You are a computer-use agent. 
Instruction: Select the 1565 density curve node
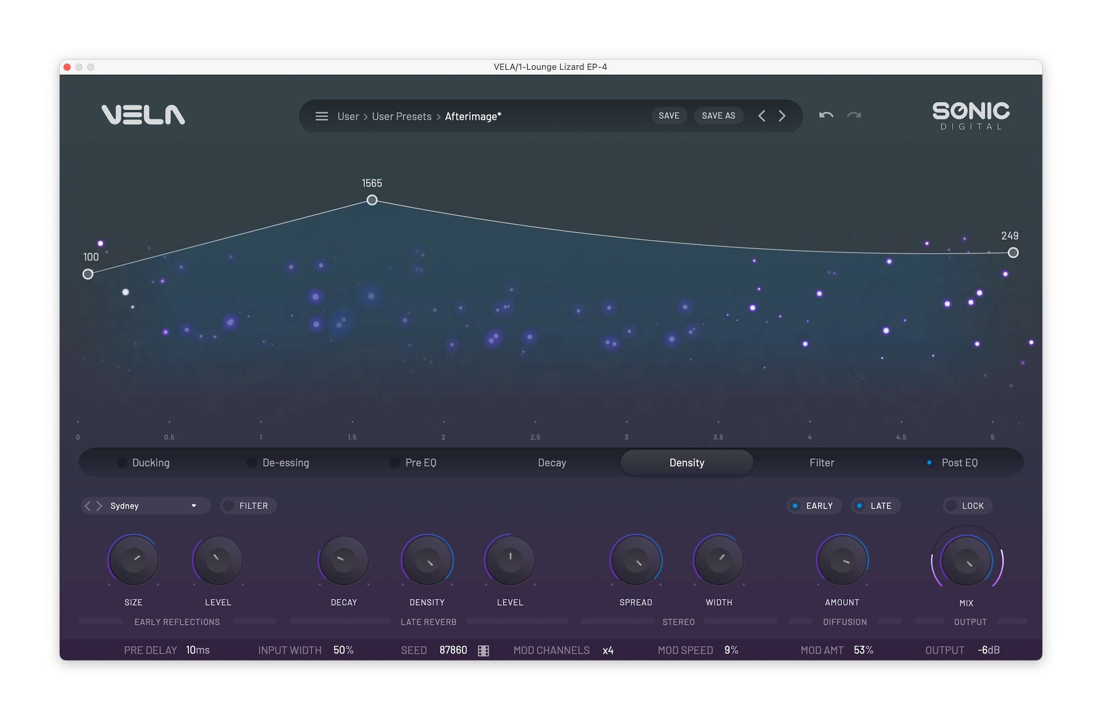point(372,201)
